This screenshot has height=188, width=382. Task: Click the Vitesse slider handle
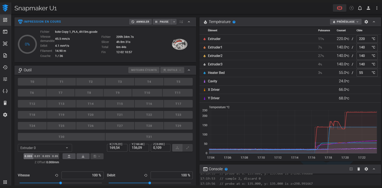tap(61, 183)
